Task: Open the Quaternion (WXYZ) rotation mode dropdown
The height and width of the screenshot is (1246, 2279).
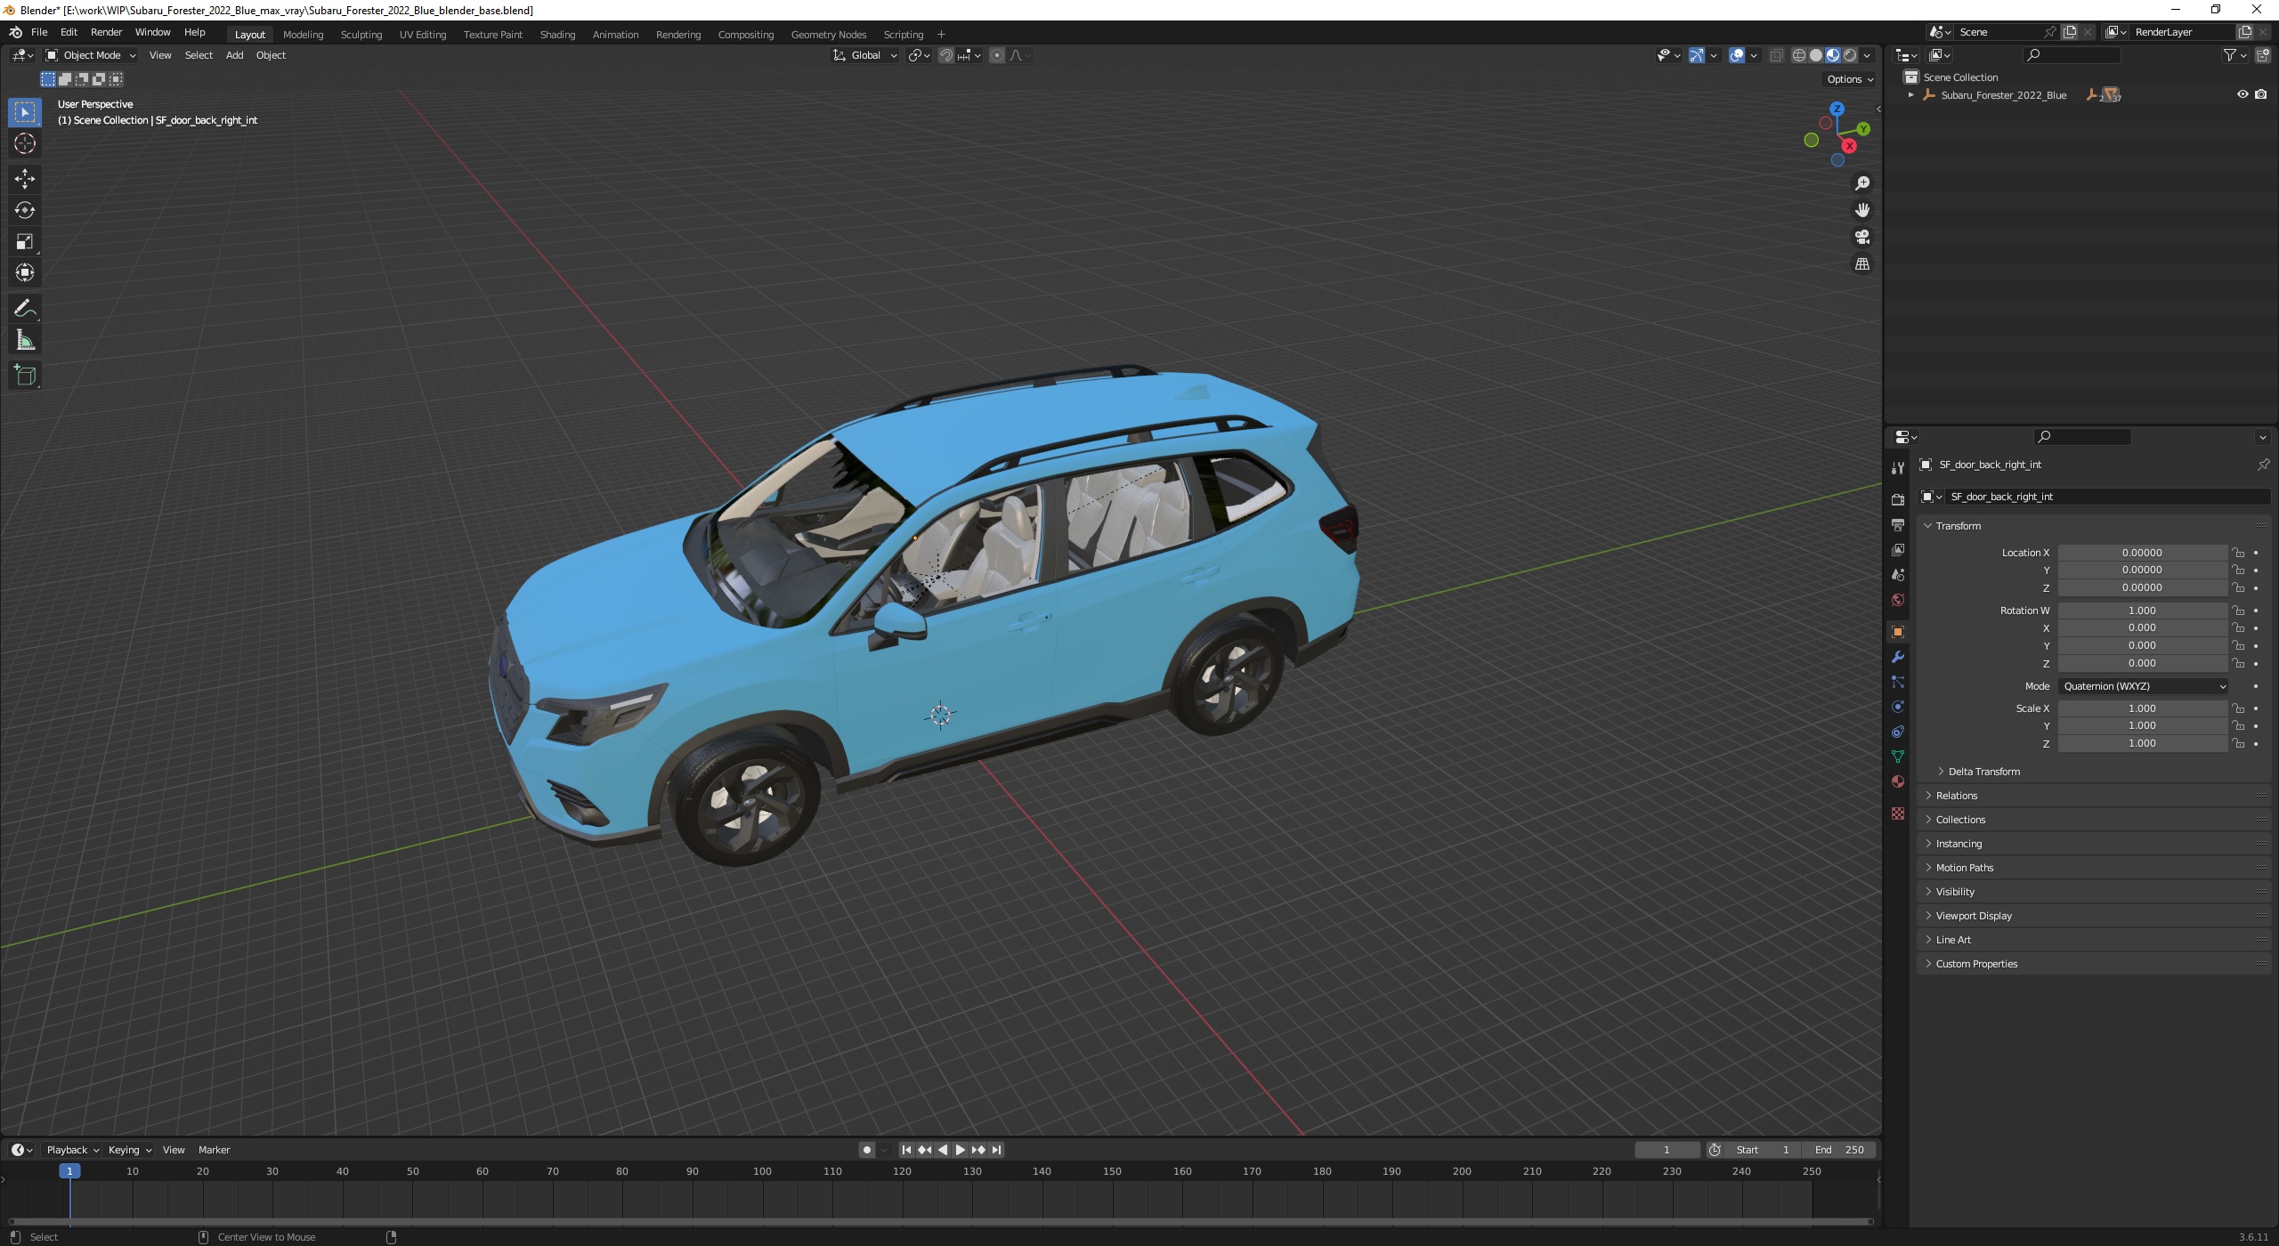Action: tap(2144, 686)
